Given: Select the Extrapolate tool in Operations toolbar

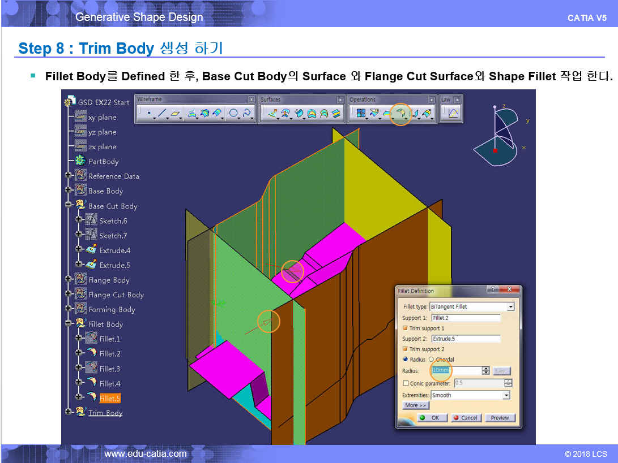Looking at the screenshot, I should pyautogui.click(x=427, y=114).
